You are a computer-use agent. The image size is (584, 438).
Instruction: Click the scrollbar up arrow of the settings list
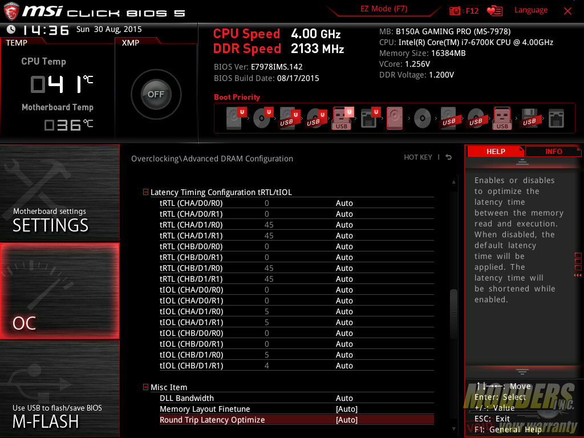coord(453,182)
